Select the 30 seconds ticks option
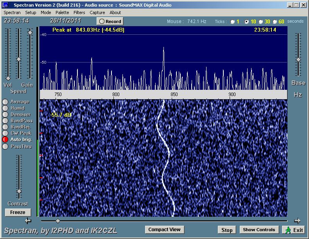 (260, 21)
